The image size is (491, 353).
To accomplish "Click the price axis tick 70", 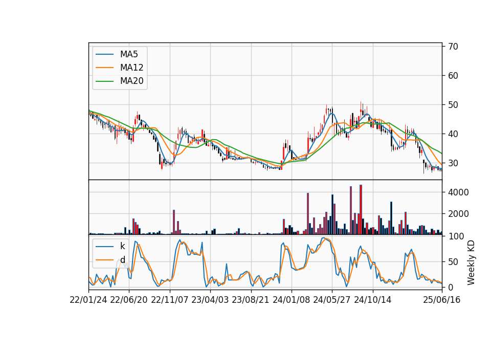I will click(453, 47).
